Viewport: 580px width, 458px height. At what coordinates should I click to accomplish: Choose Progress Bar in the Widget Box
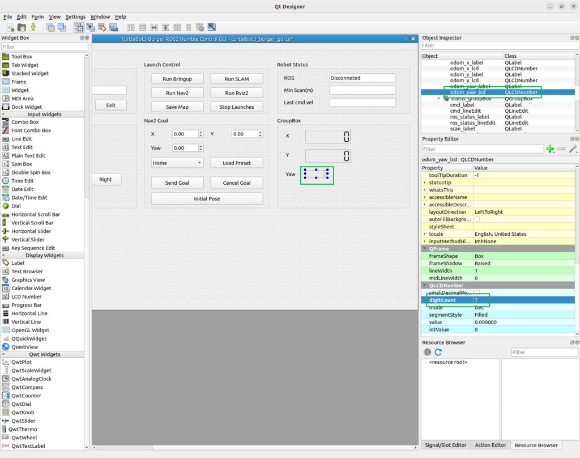point(26,305)
